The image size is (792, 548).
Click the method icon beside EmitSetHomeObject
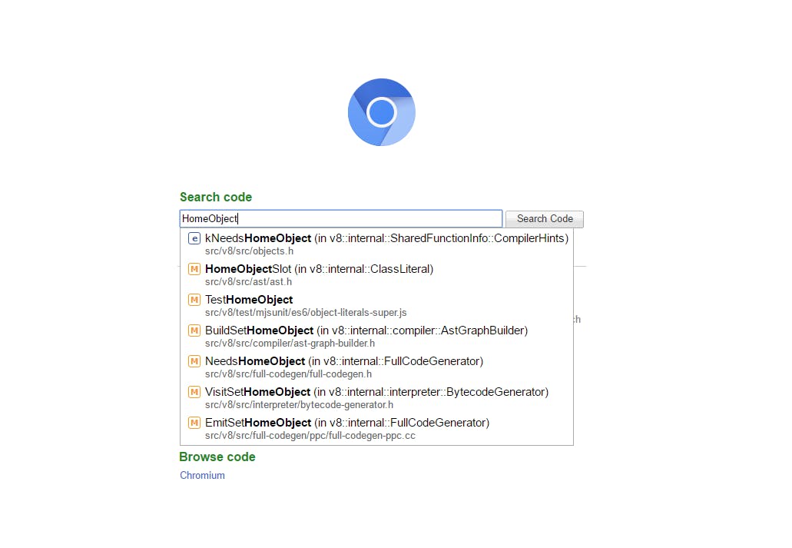coord(194,423)
